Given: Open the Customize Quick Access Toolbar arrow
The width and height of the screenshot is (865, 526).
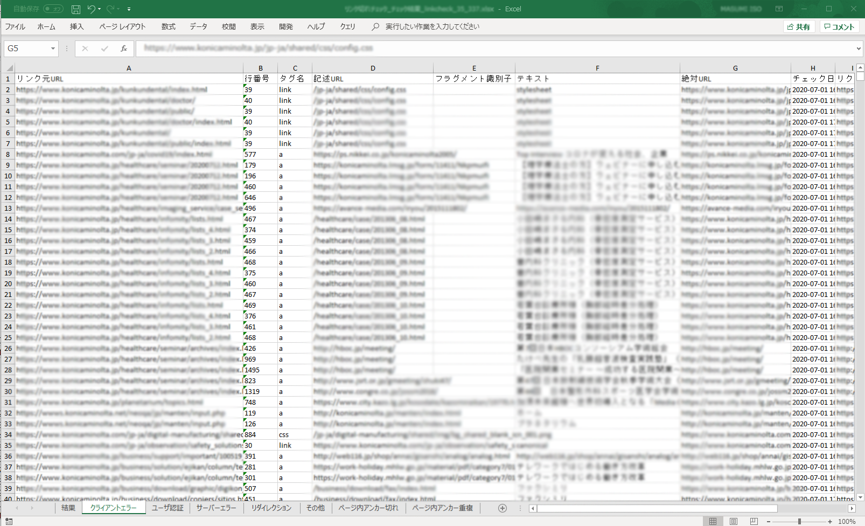Looking at the screenshot, I should tap(129, 9).
